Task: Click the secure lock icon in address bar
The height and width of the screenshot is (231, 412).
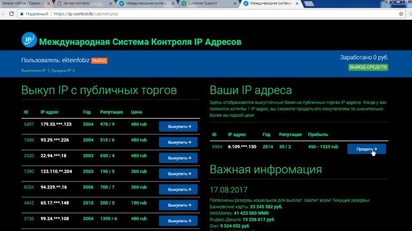Action: point(22,13)
